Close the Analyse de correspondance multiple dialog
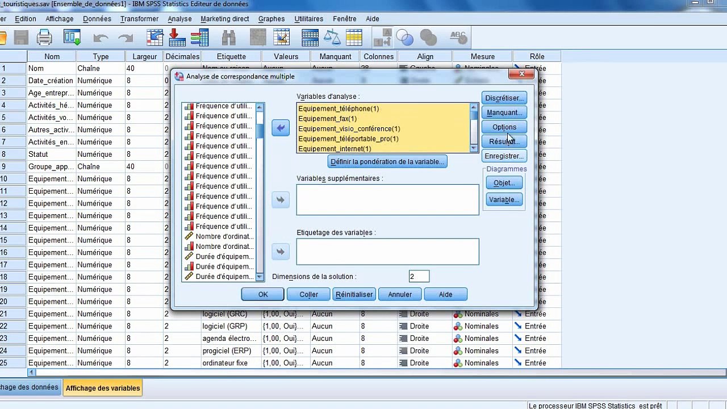 coord(521,74)
